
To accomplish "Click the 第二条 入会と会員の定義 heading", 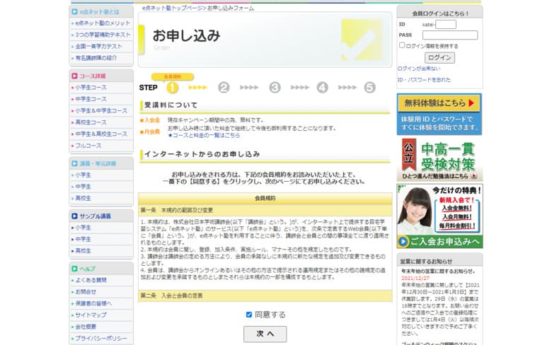I will [x=172, y=296].
